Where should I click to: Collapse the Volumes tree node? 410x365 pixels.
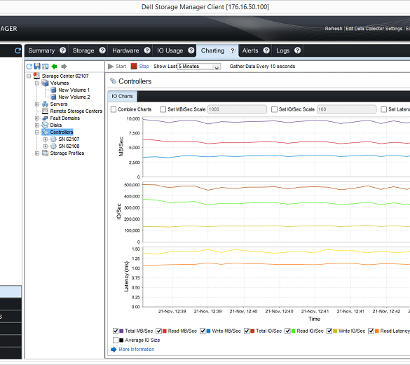pyautogui.click(x=37, y=83)
